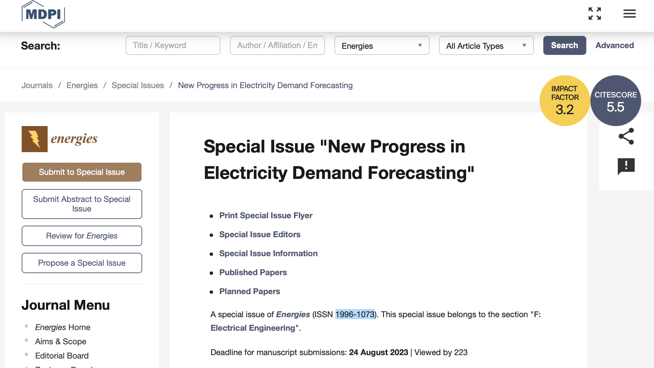Image resolution: width=654 pixels, height=368 pixels.
Task: Go to Special Issues breadcrumb
Action: pyautogui.click(x=137, y=85)
